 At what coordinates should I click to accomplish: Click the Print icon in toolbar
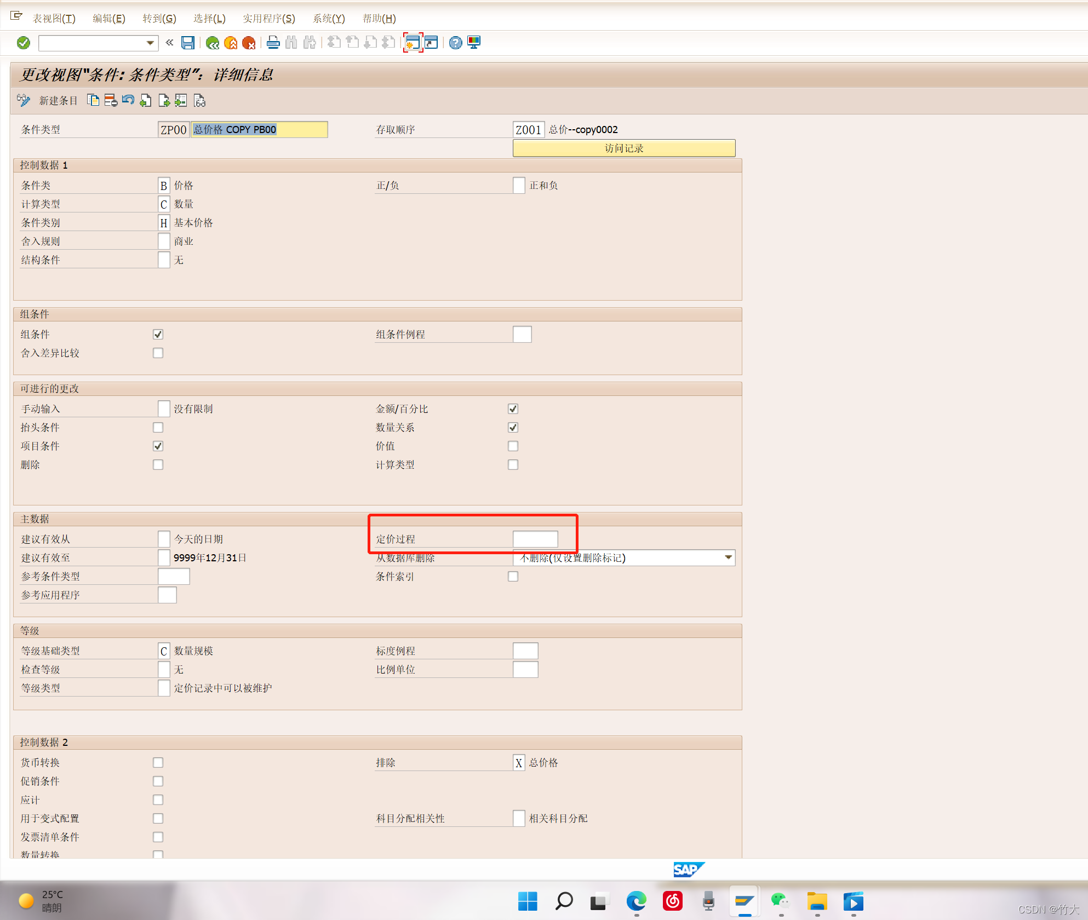tap(273, 43)
